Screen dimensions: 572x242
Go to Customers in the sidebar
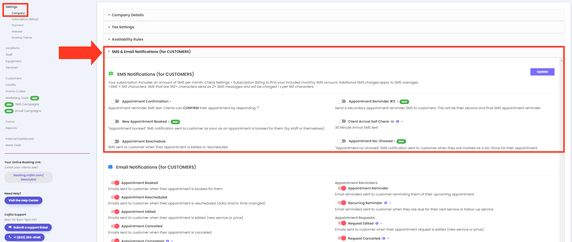(x=14, y=78)
